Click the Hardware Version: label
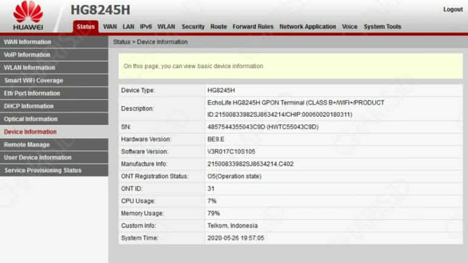 pyautogui.click(x=146, y=139)
